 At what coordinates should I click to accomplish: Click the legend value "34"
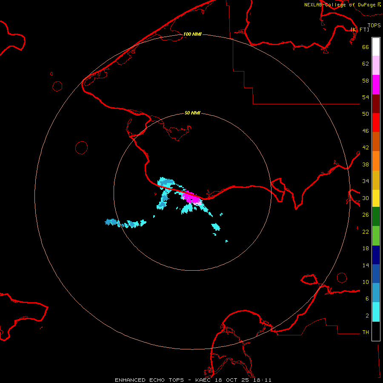(366, 181)
